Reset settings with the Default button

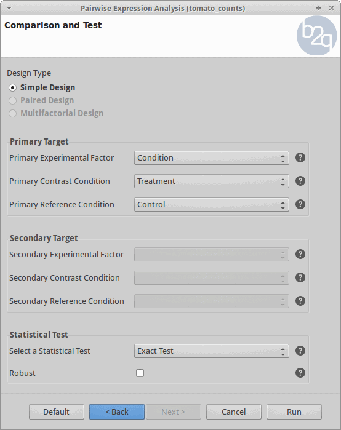57,412
